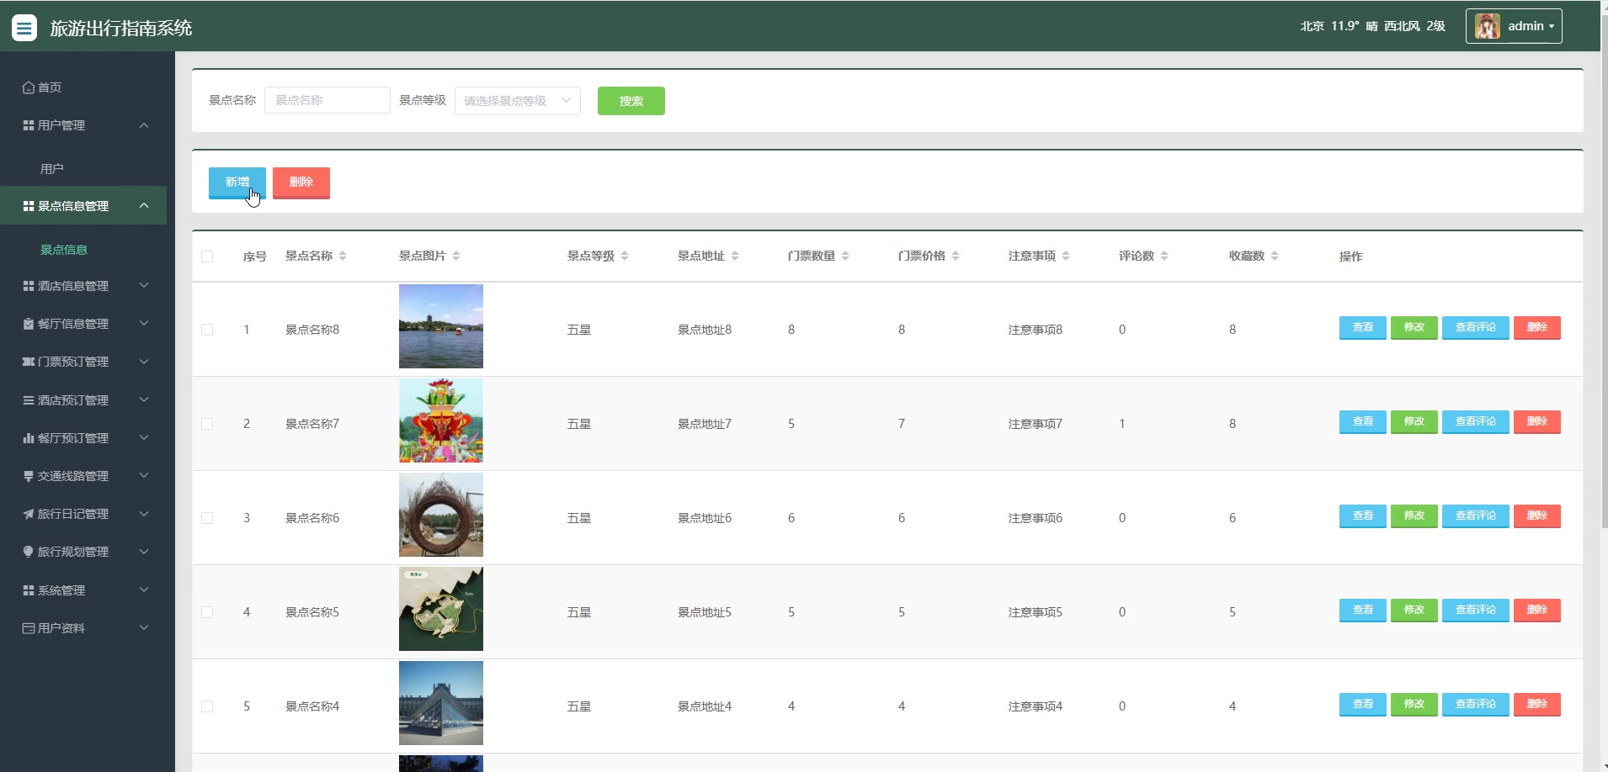Sort by 门票价格 column sort icon

click(x=956, y=256)
